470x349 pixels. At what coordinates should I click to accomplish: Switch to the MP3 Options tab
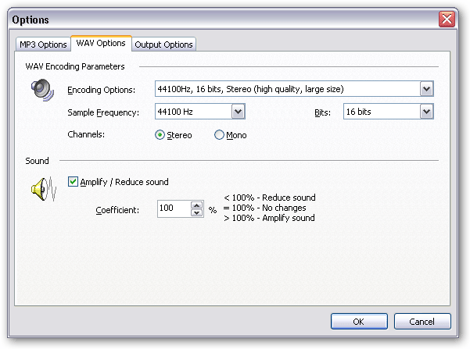(x=43, y=45)
